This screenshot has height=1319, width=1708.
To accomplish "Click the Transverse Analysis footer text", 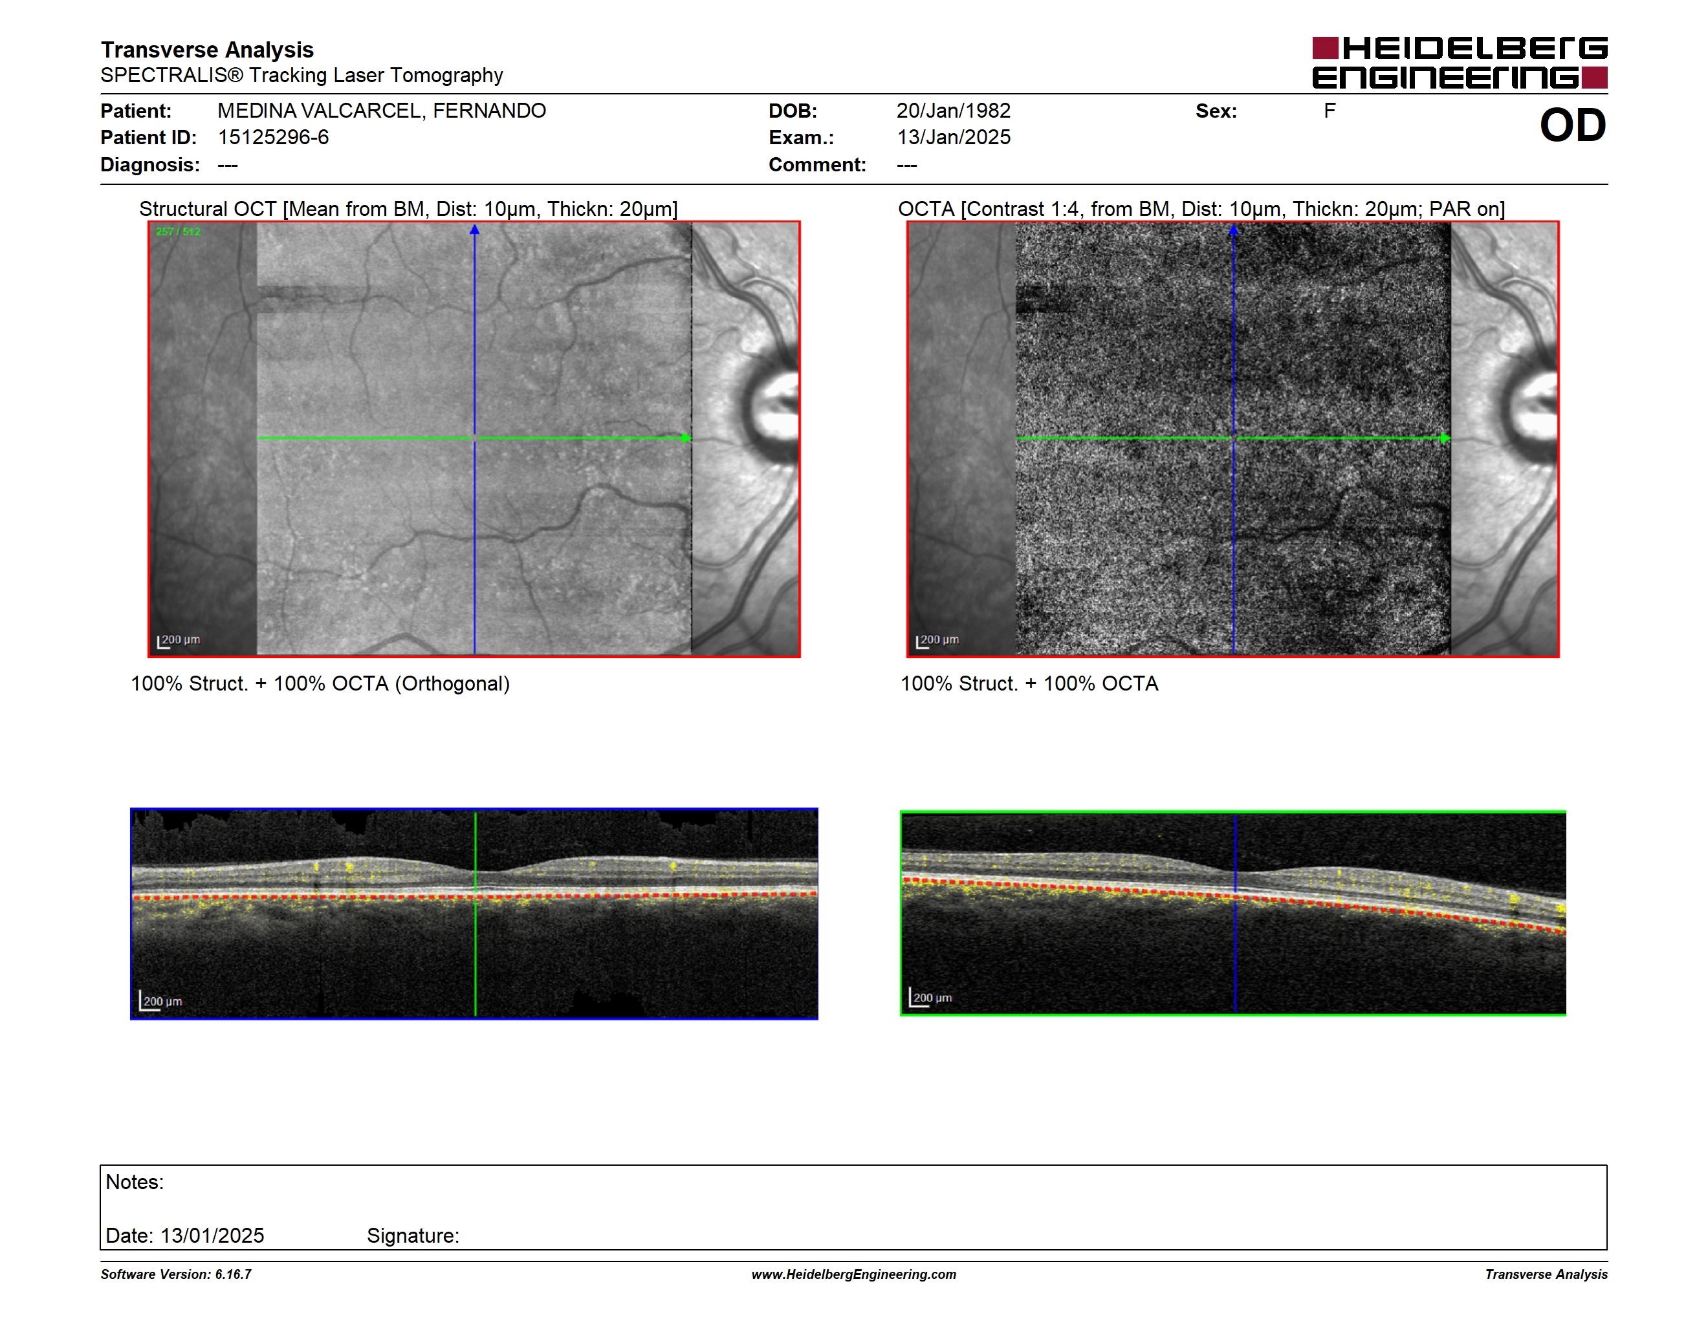I will [x=1546, y=1274].
